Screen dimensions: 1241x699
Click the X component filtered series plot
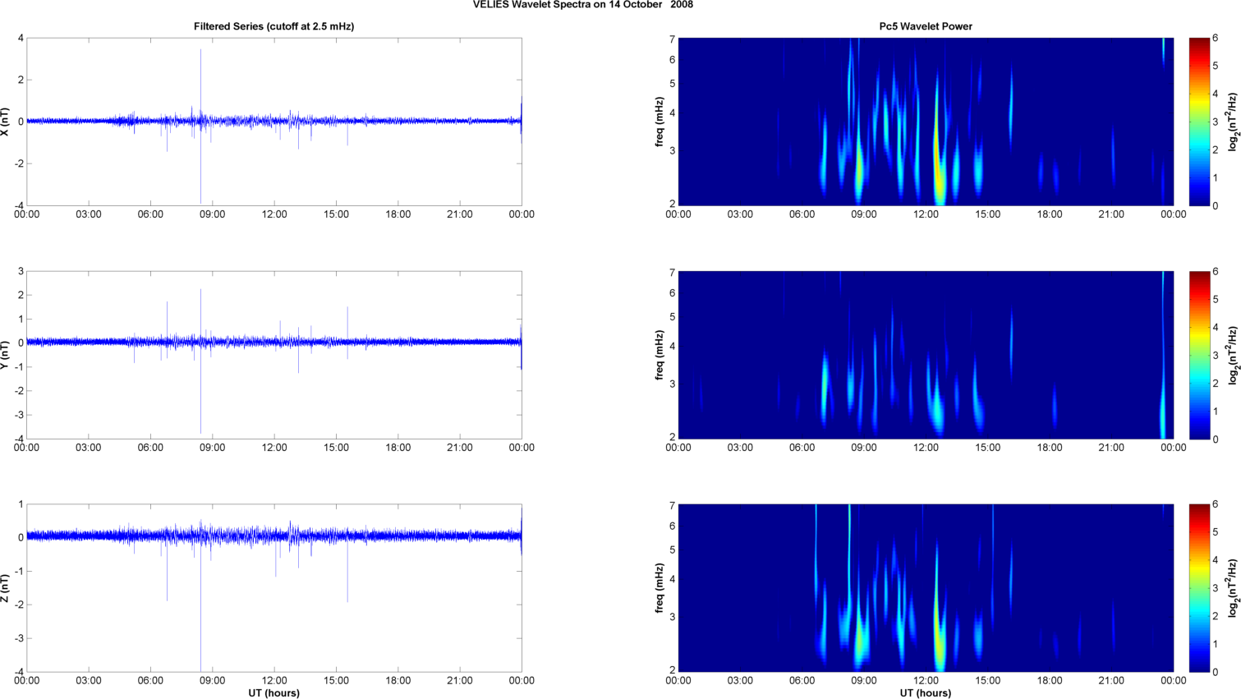click(274, 122)
